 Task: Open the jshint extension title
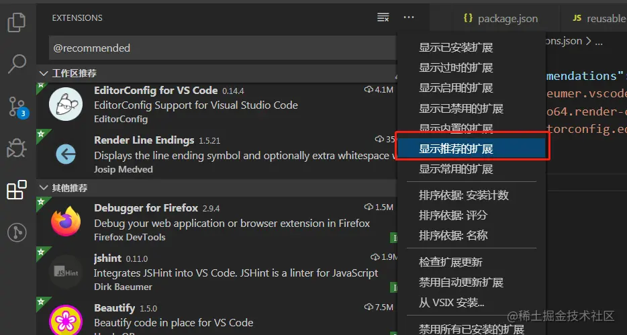pyautogui.click(x=107, y=258)
